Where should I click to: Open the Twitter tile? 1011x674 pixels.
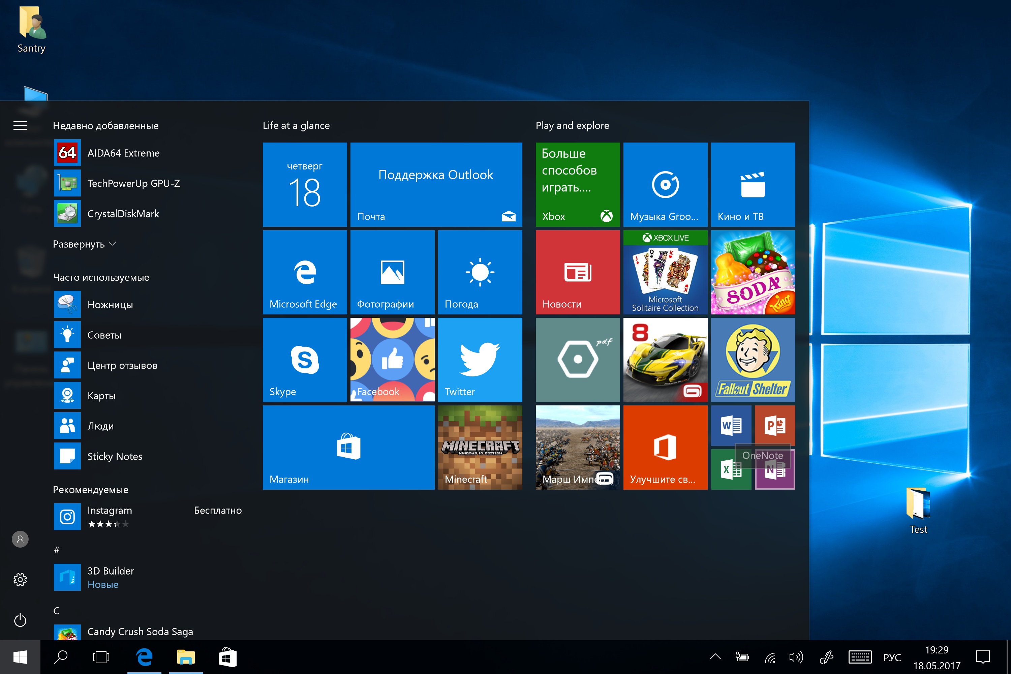click(480, 360)
